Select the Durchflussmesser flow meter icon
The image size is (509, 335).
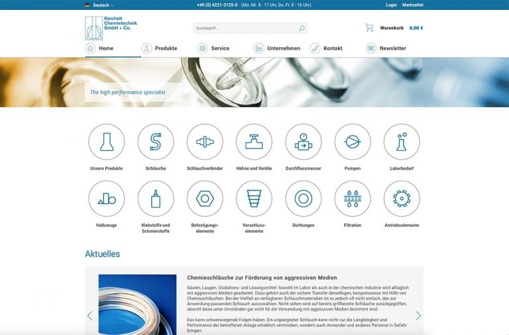[303, 142]
